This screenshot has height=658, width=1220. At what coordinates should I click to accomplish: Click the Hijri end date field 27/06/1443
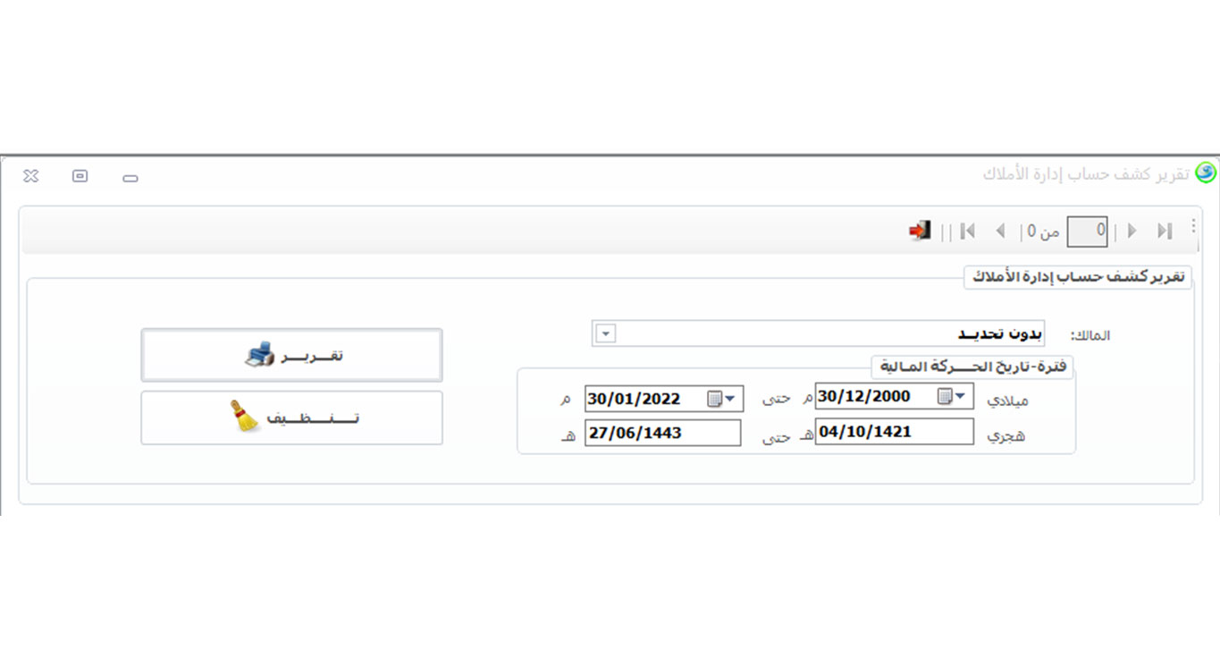tap(662, 433)
